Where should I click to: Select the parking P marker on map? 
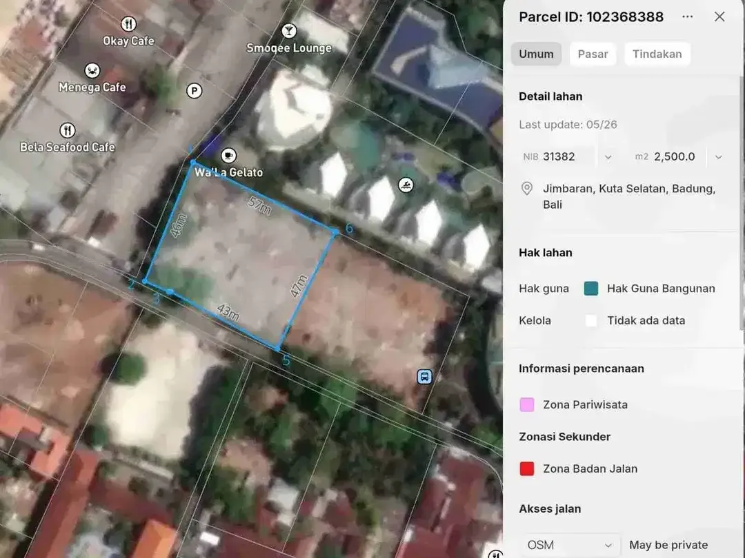(194, 91)
